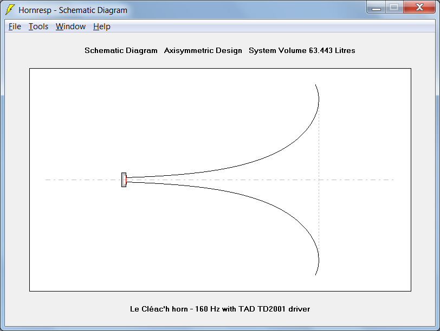Click the "Le Cléac'h horn - 160 Hz" caption
Viewport: 440px width, 331px height.
(x=220, y=309)
